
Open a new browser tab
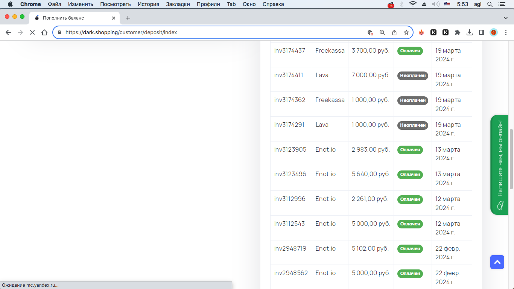click(x=128, y=18)
